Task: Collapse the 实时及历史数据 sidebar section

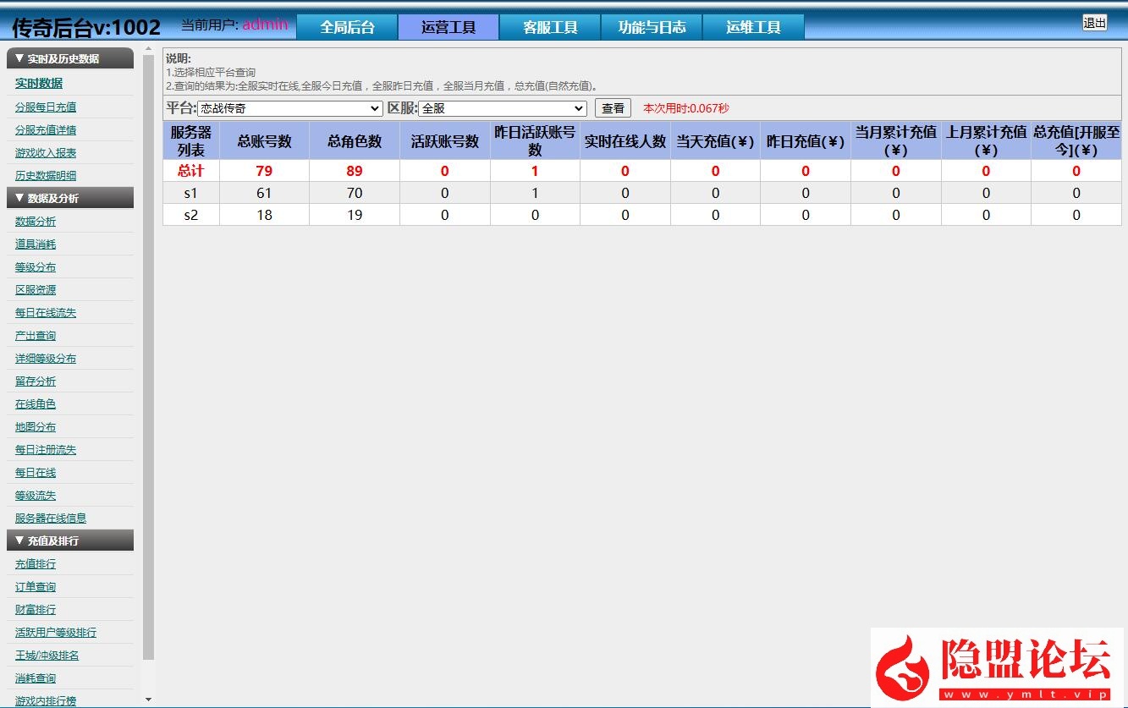Action: tap(70, 58)
